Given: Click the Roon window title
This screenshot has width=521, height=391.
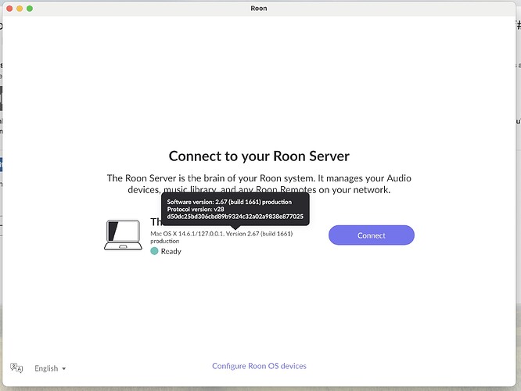Looking at the screenshot, I should pyautogui.click(x=259, y=9).
